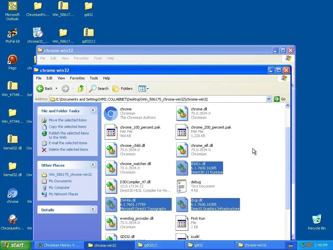Select the First Run file icon
Viewport: 333px width, 250px height.
[x=182, y=223]
